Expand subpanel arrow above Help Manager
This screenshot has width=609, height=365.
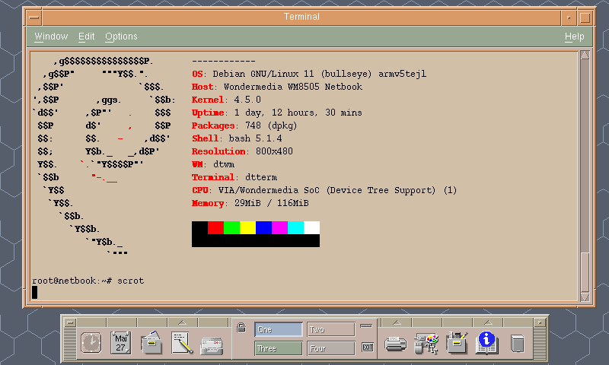tap(488, 322)
